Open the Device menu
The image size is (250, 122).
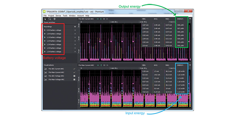coord(58,16)
